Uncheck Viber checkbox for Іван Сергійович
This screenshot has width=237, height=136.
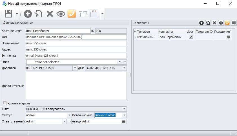(191, 37)
